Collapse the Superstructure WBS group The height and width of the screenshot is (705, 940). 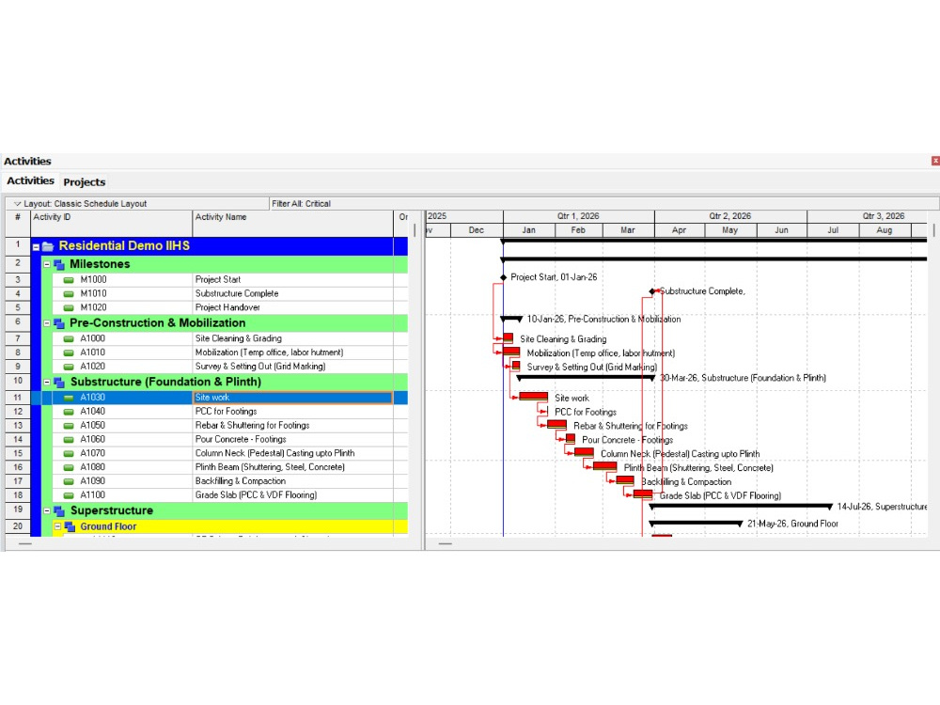[47, 510]
